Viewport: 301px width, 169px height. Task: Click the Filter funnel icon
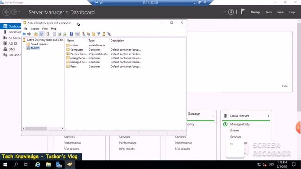pyautogui.click(x=99, y=34)
